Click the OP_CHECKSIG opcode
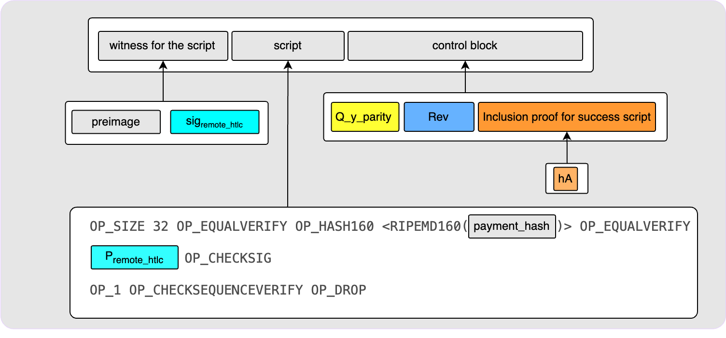Viewport: 726px width, 338px height. pos(228,258)
